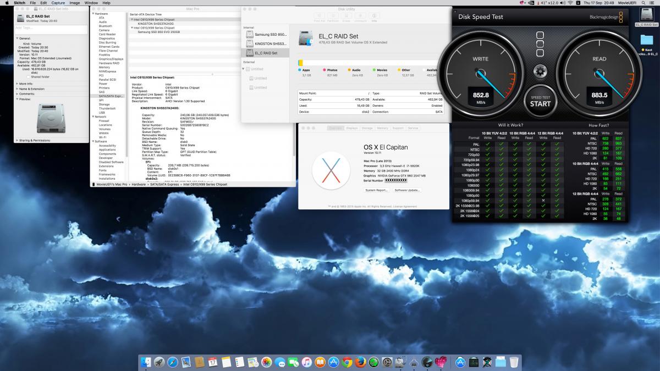
Task: Open iBooks from the Dock
Action: tap(320, 362)
